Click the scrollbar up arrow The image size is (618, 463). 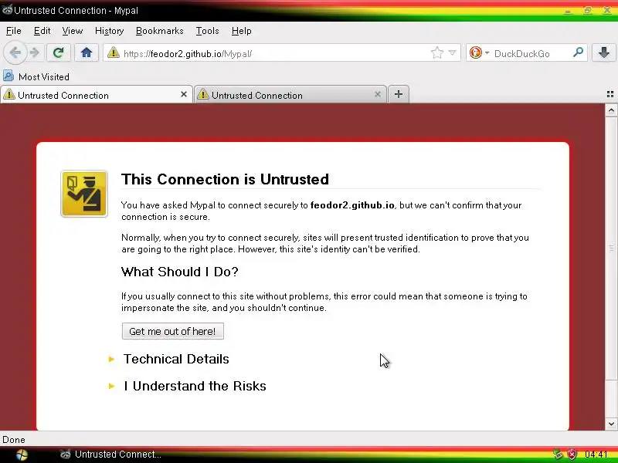point(611,110)
